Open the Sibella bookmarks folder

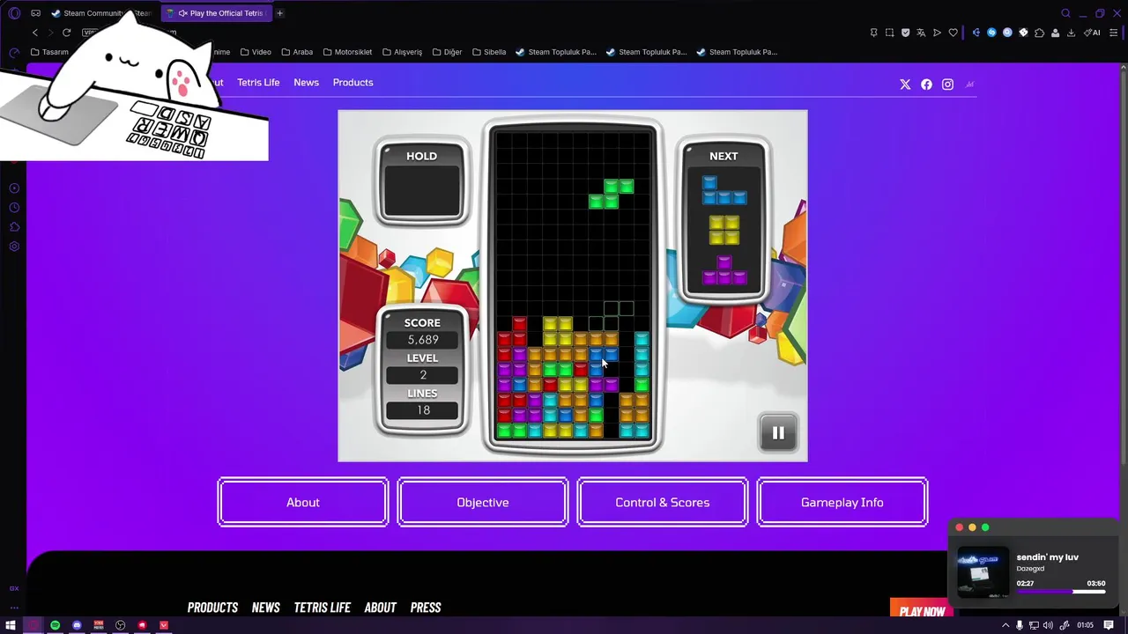(x=489, y=52)
